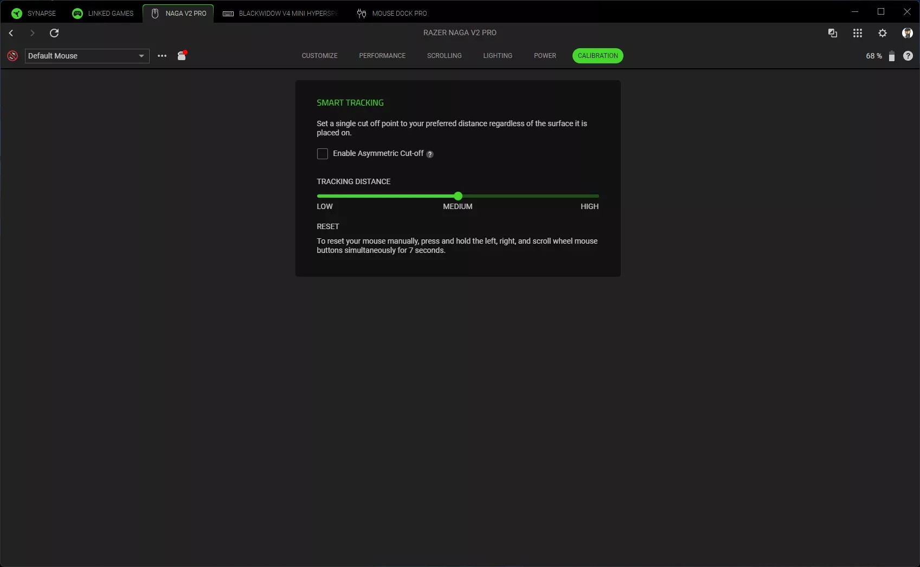Select the Calibration section
Image resolution: width=920 pixels, height=567 pixels.
(x=598, y=56)
